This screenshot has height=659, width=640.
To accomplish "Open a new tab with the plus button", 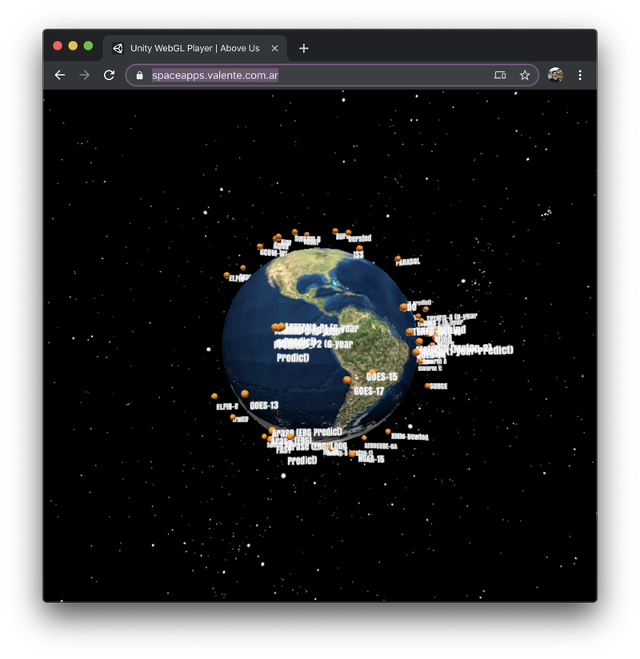I will (303, 48).
